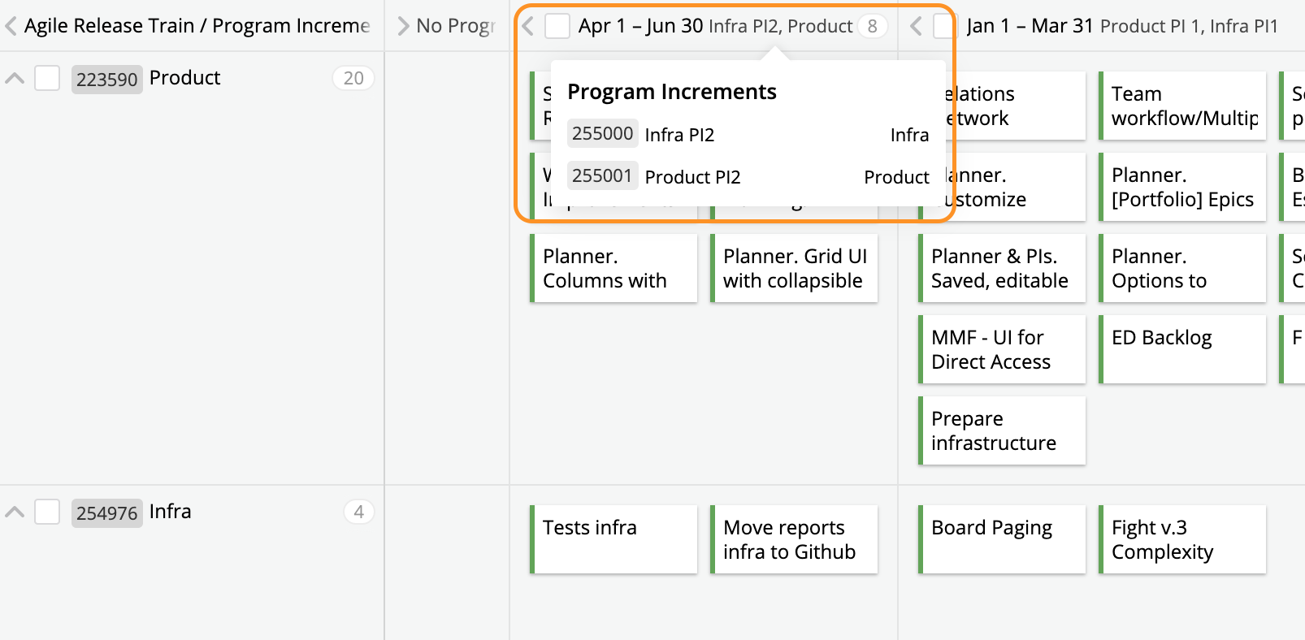Click the Product row ID 223590

click(x=106, y=80)
